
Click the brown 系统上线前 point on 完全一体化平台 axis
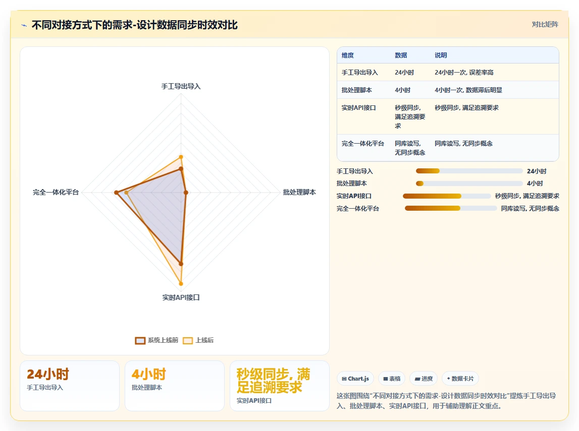click(116, 193)
